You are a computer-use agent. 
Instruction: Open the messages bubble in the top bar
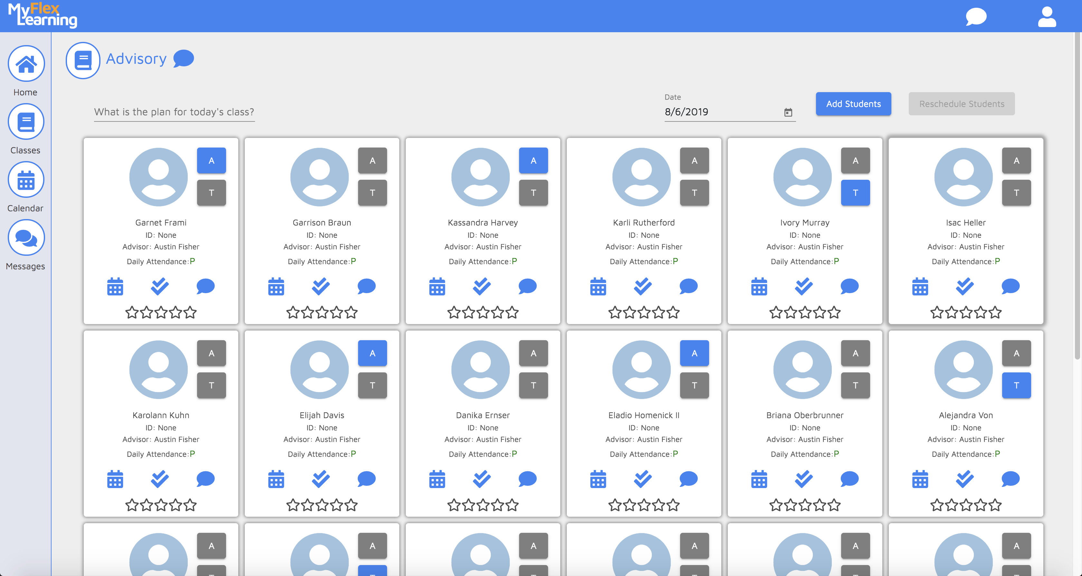click(x=976, y=17)
